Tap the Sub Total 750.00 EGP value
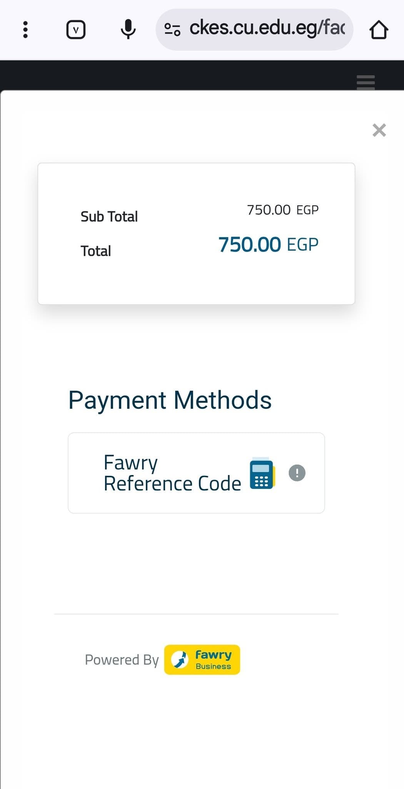This screenshot has width=404, height=789. coord(283,210)
